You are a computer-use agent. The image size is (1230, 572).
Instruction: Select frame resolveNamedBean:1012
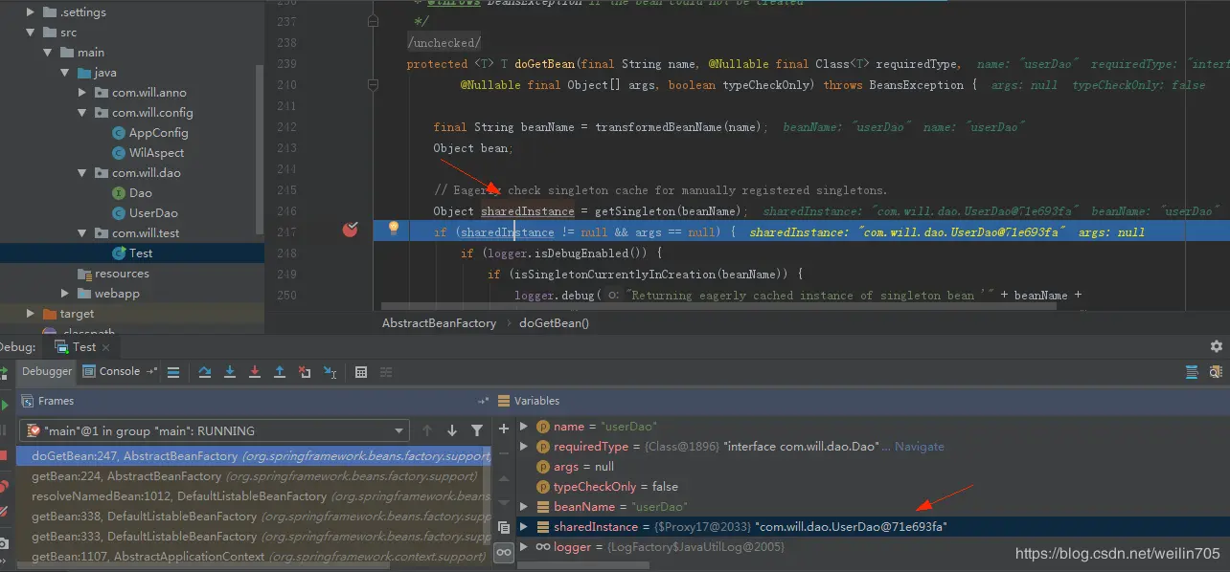coord(254,496)
